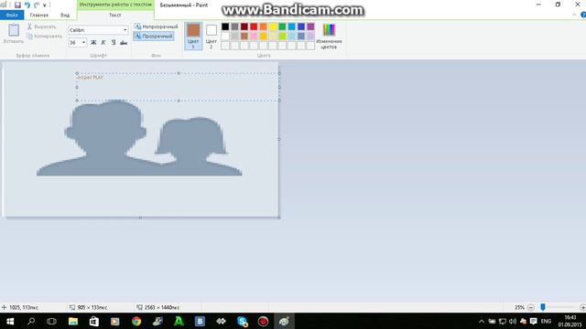The image size is (586, 329).
Task: Pick the green color swatch
Action: pos(282,27)
